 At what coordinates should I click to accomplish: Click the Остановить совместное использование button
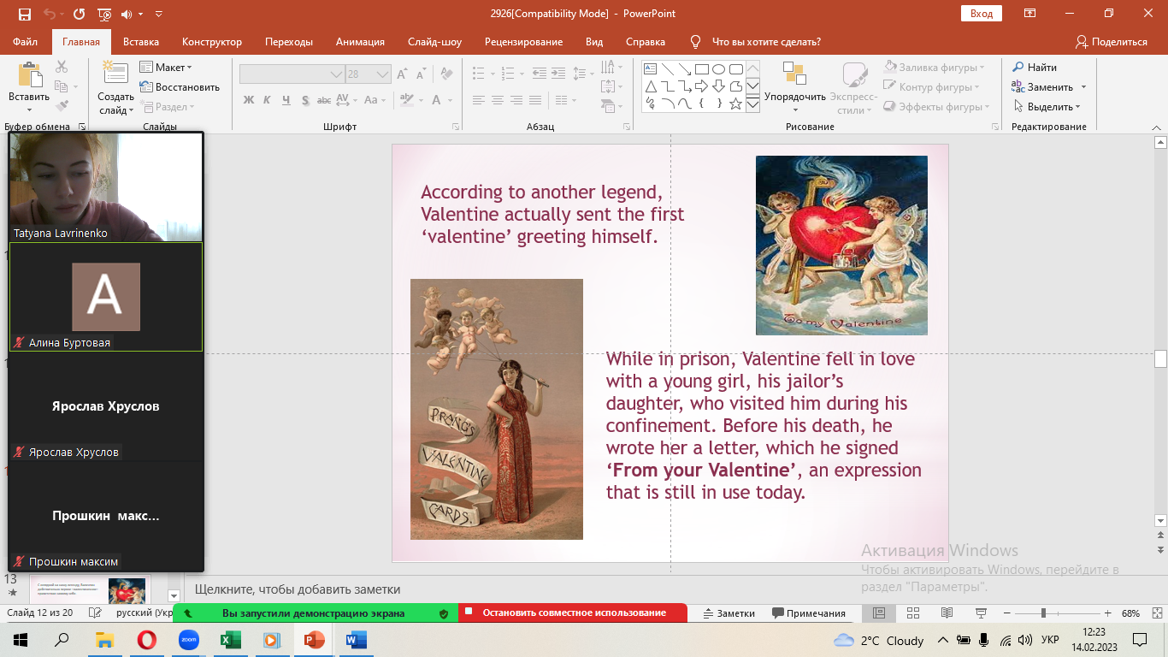click(573, 613)
